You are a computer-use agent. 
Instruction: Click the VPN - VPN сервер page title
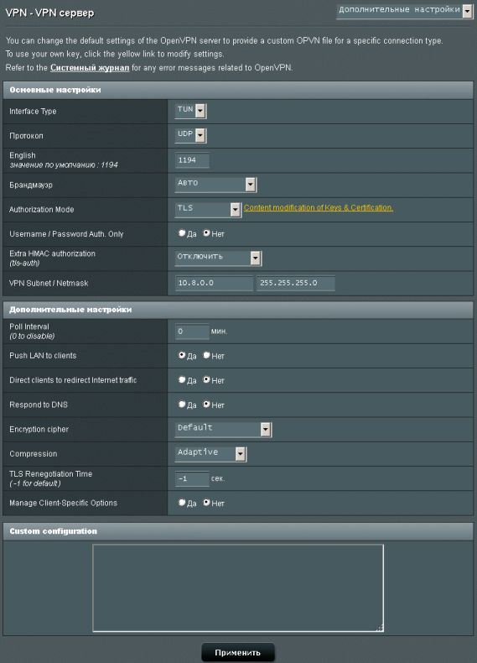(x=49, y=13)
